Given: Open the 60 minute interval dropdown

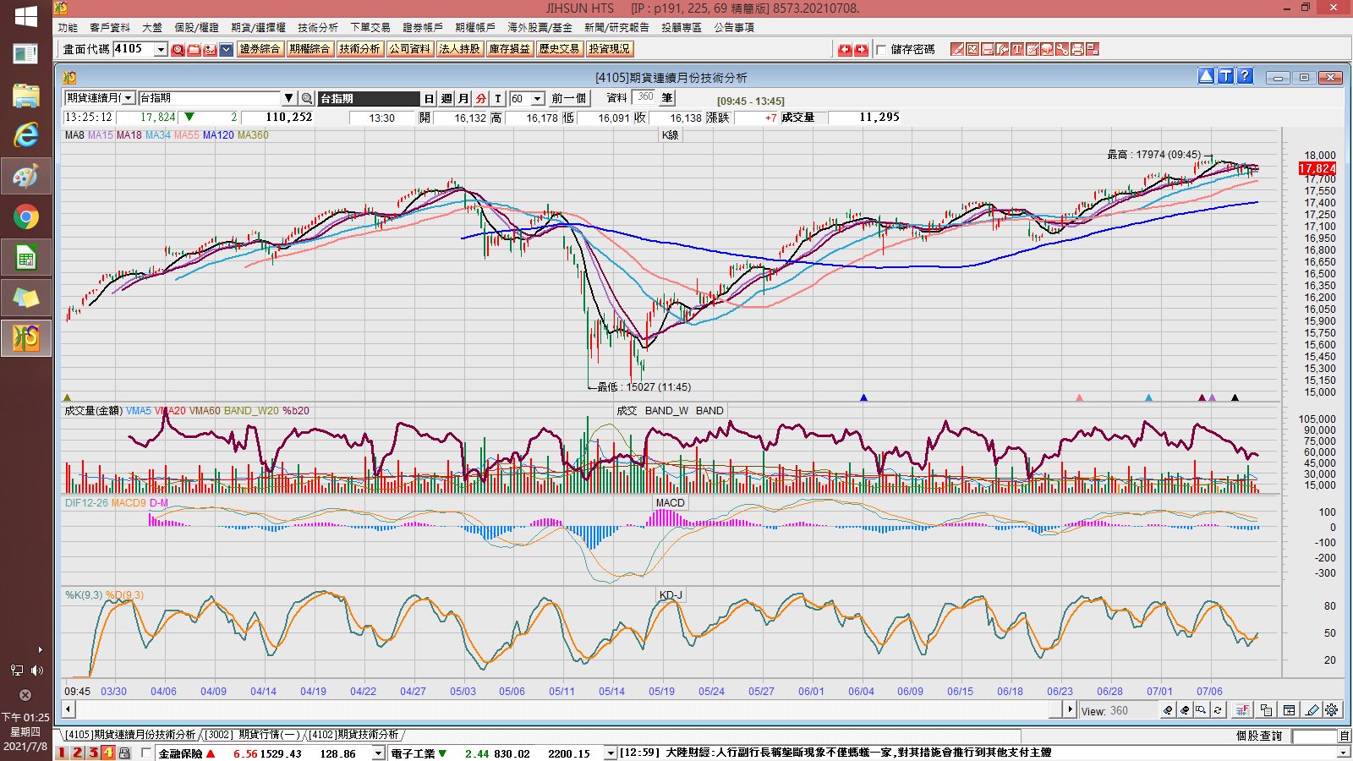Looking at the screenshot, I should 537,99.
